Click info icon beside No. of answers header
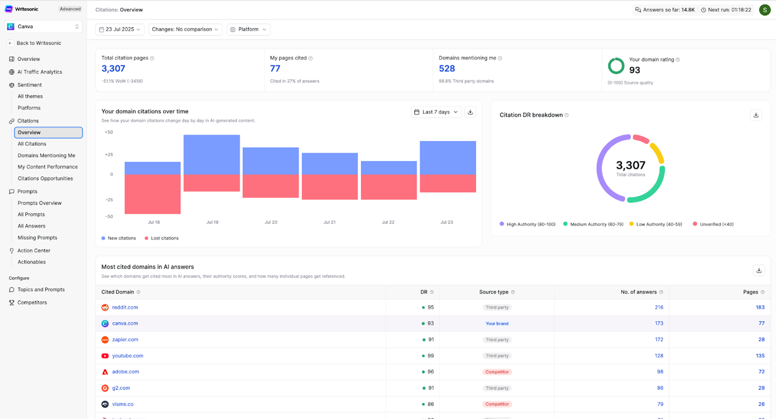The image size is (776, 419). 661,292
